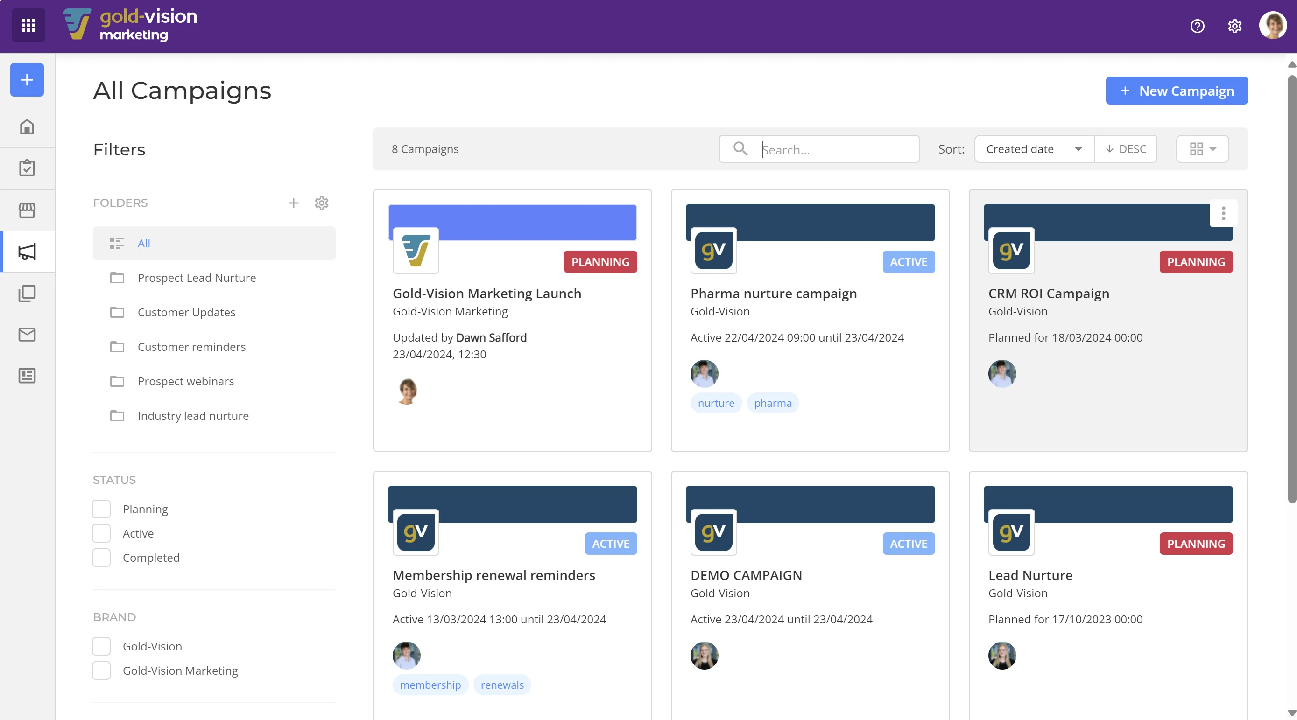Click the page vertical scrollbar
Screen dimensions: 1297x720
click(1292, 289)
